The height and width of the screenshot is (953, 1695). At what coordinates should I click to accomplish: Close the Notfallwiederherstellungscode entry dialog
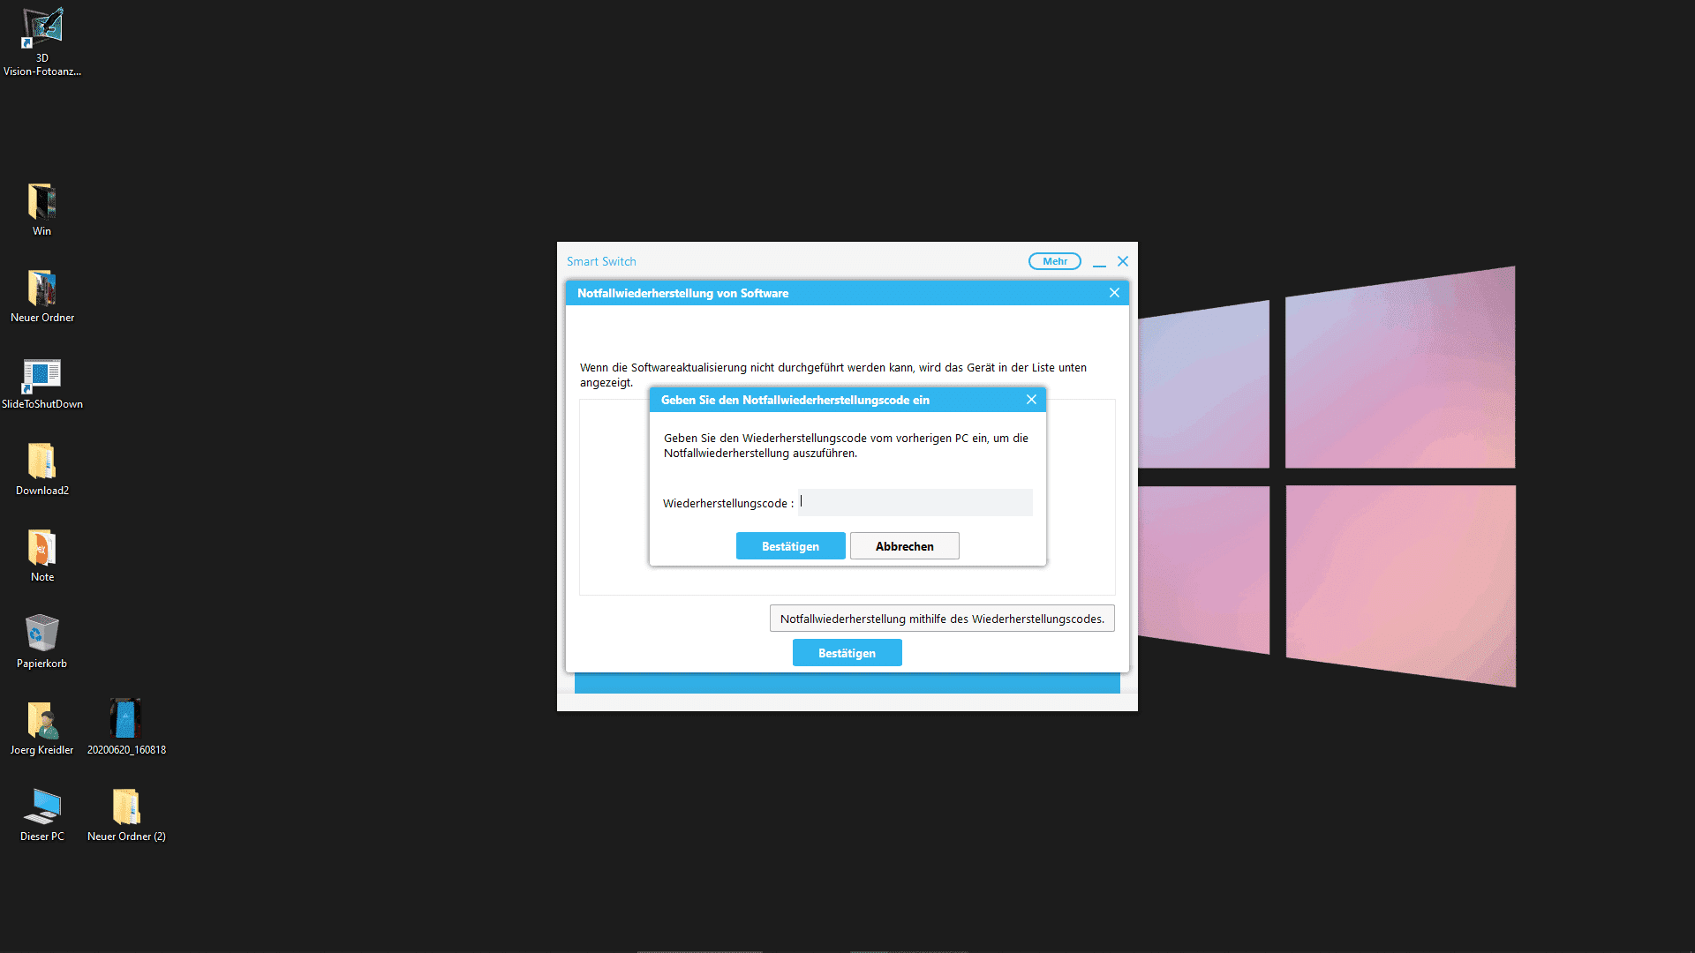1031,400
